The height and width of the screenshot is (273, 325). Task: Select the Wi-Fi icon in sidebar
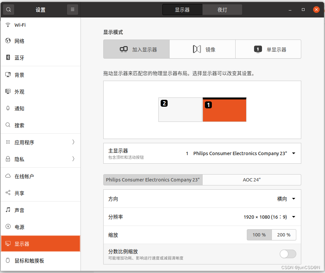[x=8, y=25]
